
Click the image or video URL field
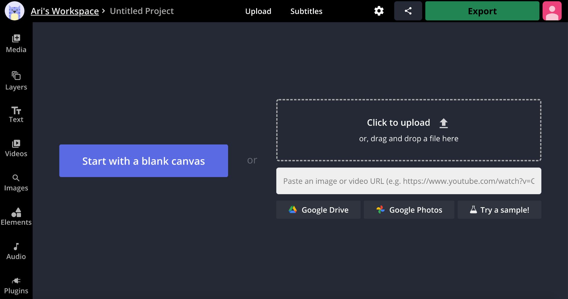(409, 181)
